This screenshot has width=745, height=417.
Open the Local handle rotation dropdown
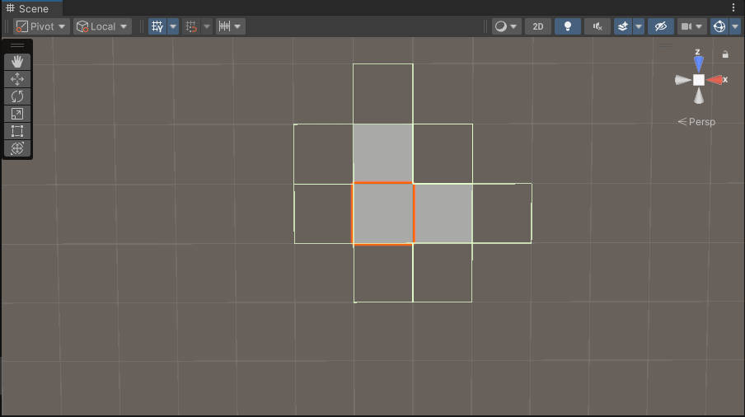(102, 26)
